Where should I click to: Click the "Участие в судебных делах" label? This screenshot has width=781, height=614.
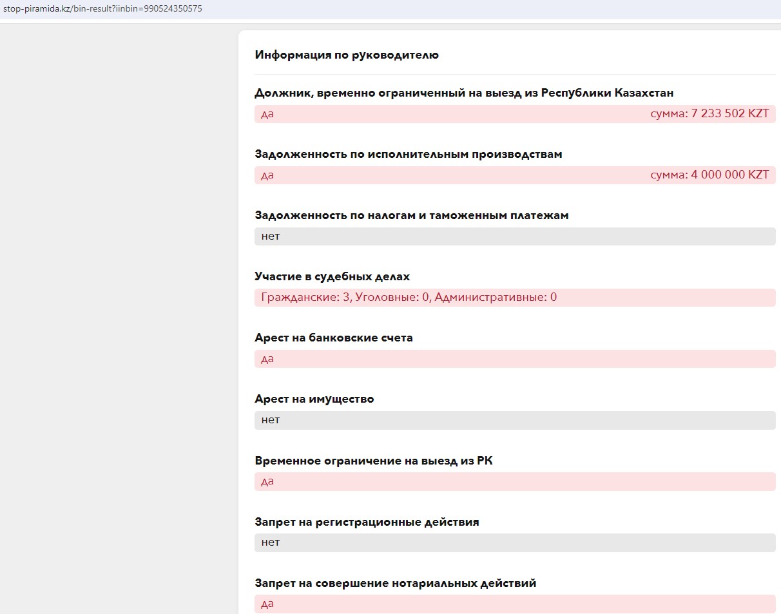(x=333, y=276)
